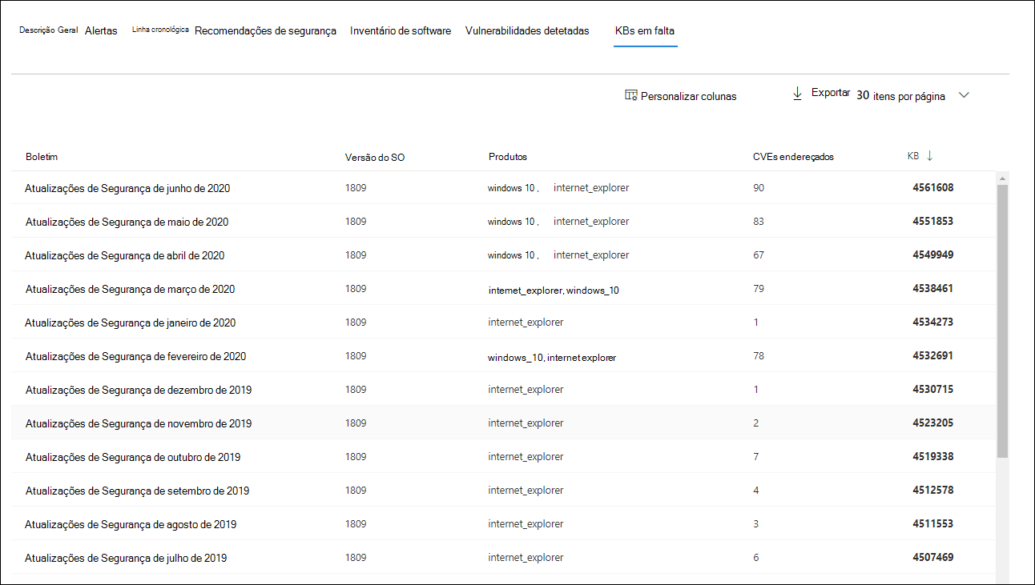The image size is (1035, 585).
Task: Expand the itens por página dropdown
Action: click(x=964, y=95)
